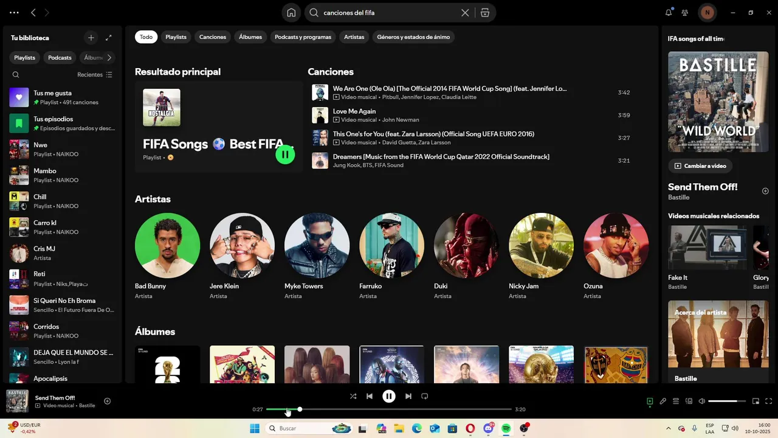Image resolution: width=778 pixels, height=438 pixels.
Task: Show more library filters with the chevron arrow
Action: tap(109, 58)
